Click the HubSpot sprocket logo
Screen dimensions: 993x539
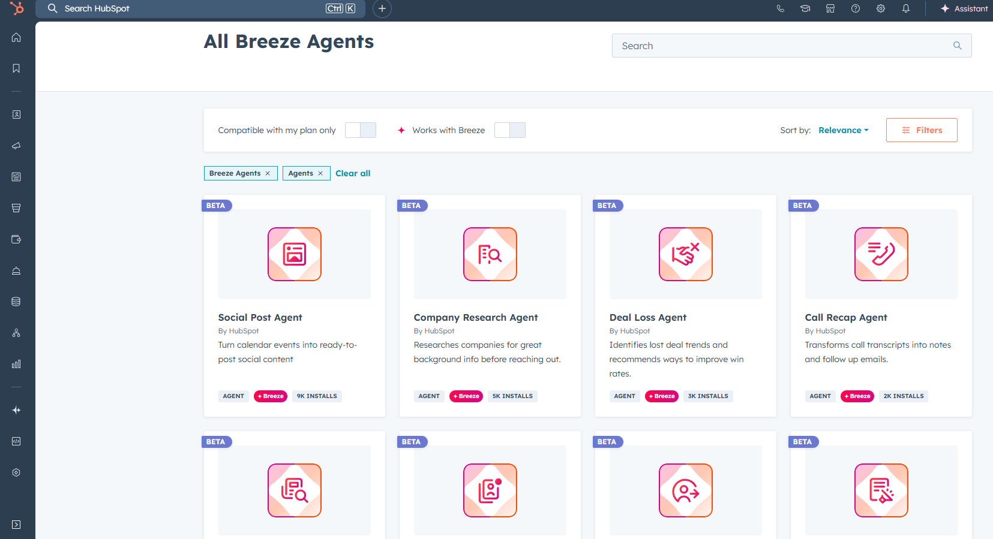coord(17,8)
